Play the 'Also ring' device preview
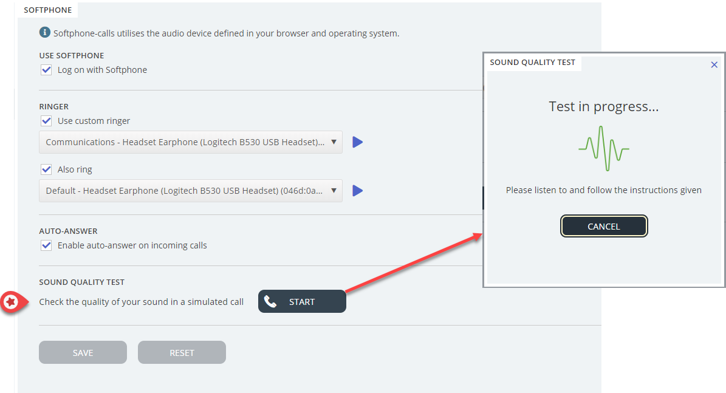726x393 pixels. (x=358, y=191)
